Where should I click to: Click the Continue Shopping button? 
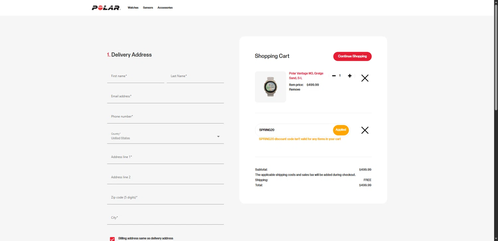tap(352, 56)
